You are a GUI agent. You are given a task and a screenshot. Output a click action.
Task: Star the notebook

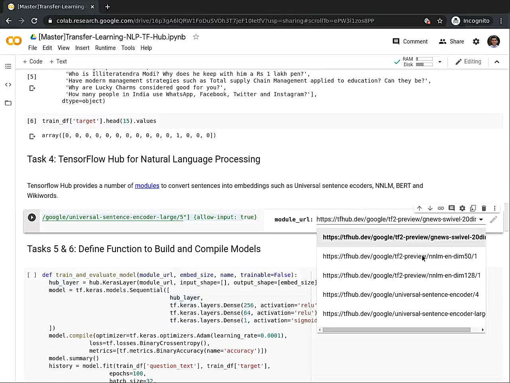196,37
